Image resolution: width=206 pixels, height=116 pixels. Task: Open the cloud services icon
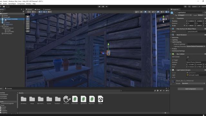[4, 6]
